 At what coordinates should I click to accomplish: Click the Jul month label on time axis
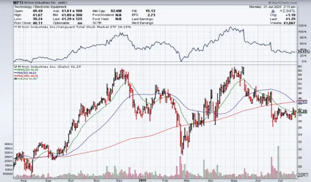point(280,180)
